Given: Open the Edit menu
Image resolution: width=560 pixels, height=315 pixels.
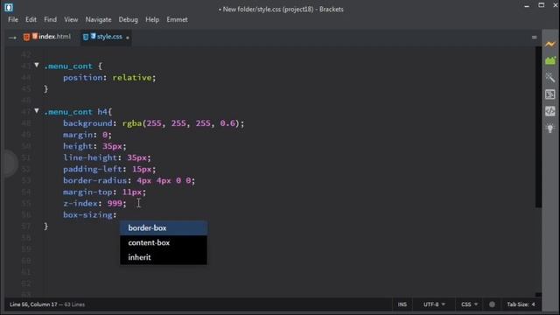Looking at the screenshot, I should pyautogui.click(x=31, y=19).
